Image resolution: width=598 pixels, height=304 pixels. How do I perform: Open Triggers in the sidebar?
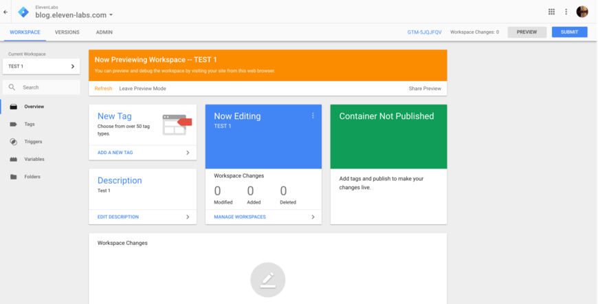32,142
